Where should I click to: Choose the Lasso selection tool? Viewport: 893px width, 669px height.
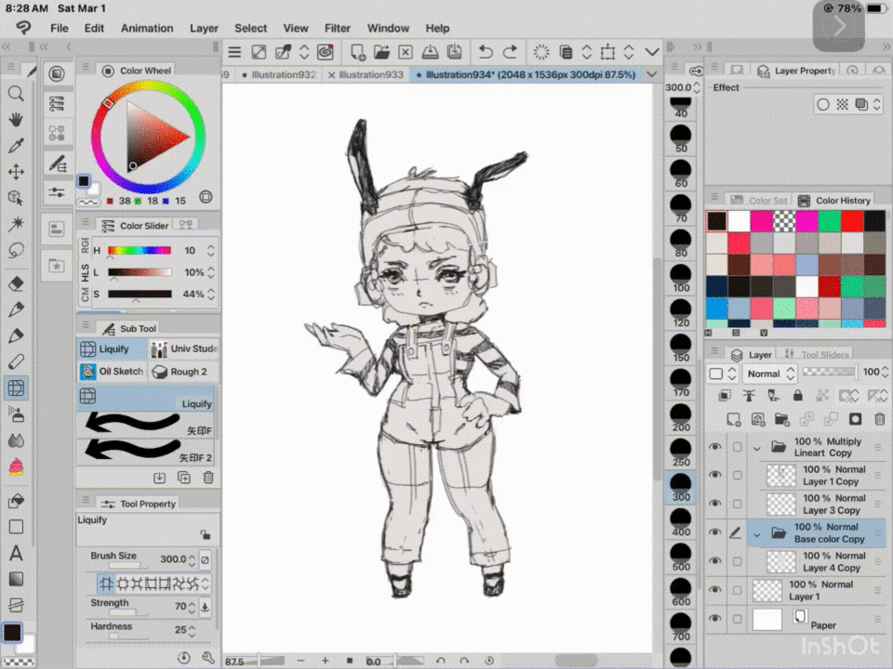click(x=16, y=251)
